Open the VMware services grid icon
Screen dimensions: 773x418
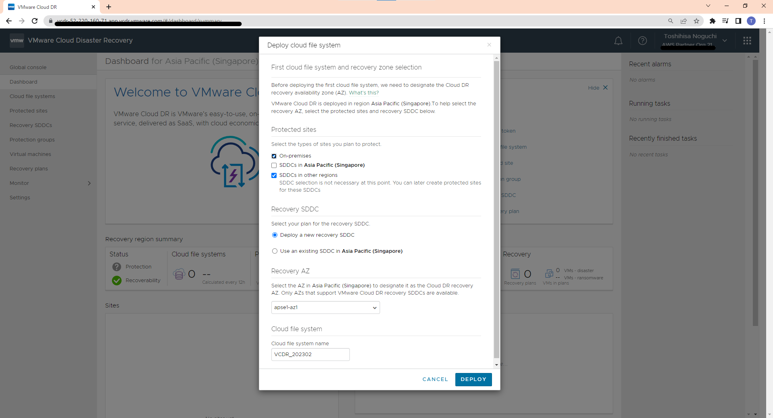[747, 41]
